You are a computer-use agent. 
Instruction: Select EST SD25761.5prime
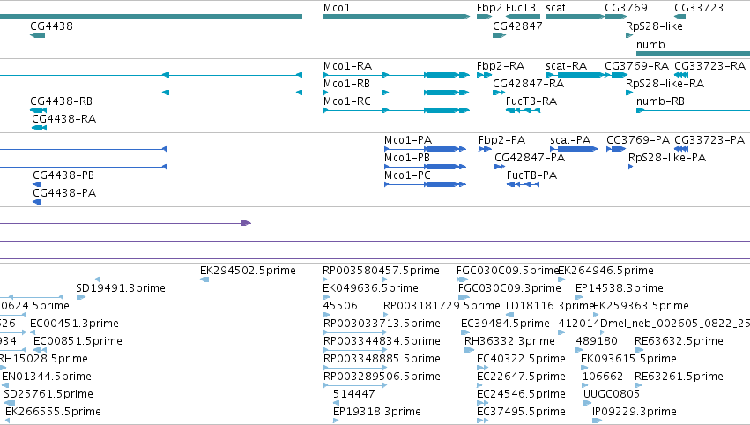click(x=48, y=395)
